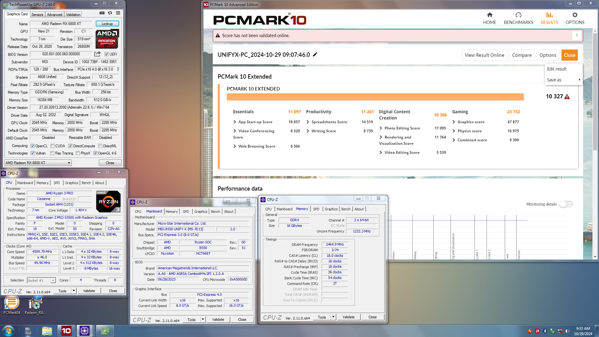Toggle the OpenCL checkbox
The image size is (599, 337).
pyautogui.click(x=32, y=146)
